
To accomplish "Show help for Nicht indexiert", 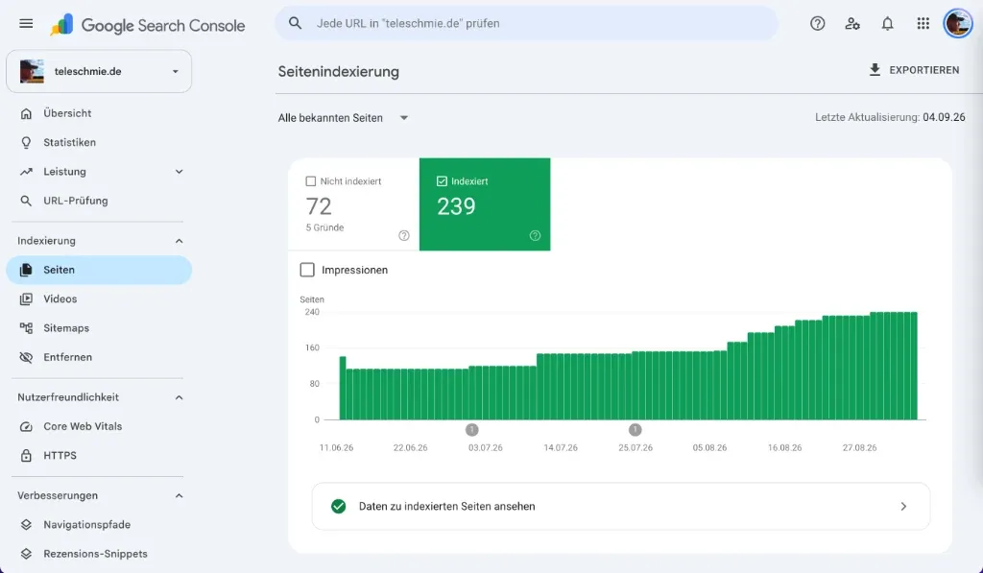I will click(404, 236).
